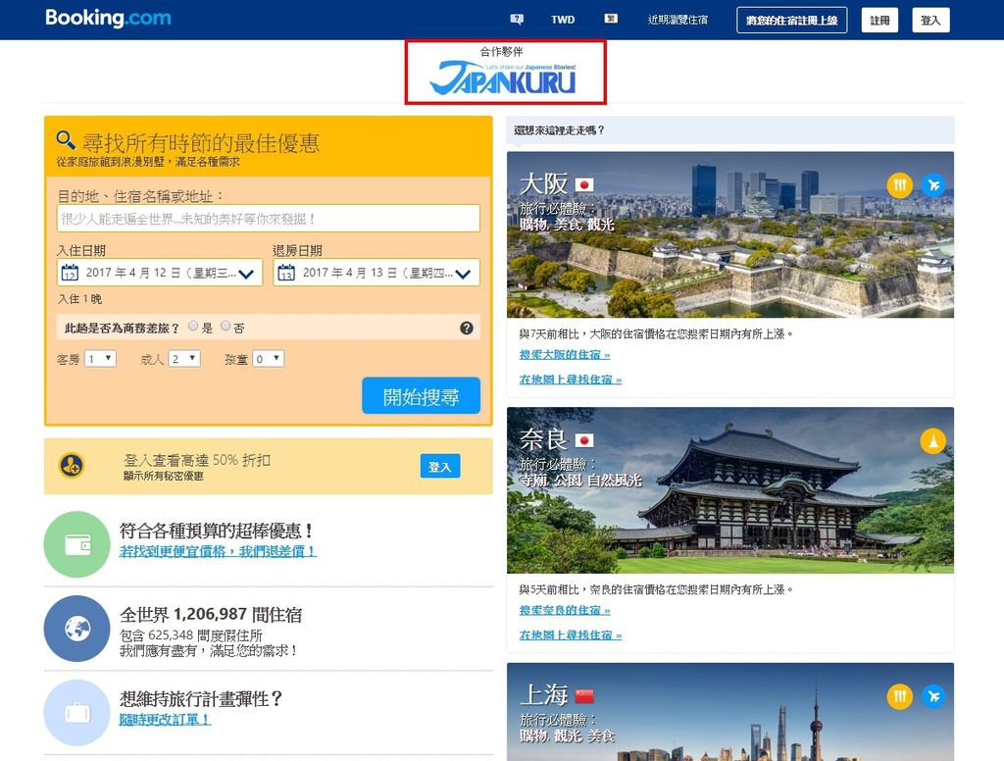Click the 符合各種預算的超棒優惠！ heading
This screenshot has height=761, width=1004.
point(217,531)
